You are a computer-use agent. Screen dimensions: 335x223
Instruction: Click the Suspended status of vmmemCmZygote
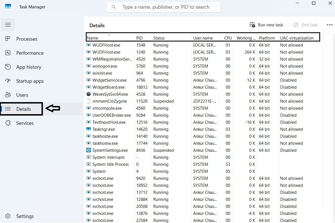pyautogui.click(x=163, y=101)
